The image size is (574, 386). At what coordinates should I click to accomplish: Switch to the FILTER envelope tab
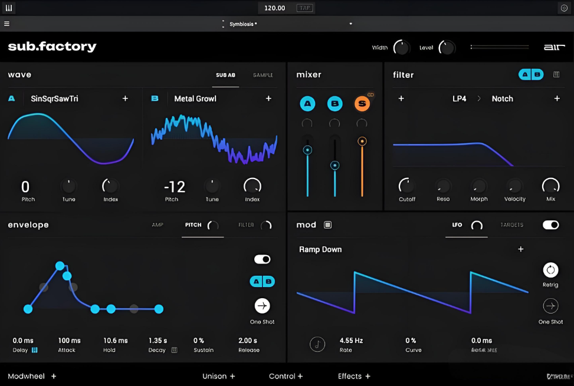pos(246,225)
